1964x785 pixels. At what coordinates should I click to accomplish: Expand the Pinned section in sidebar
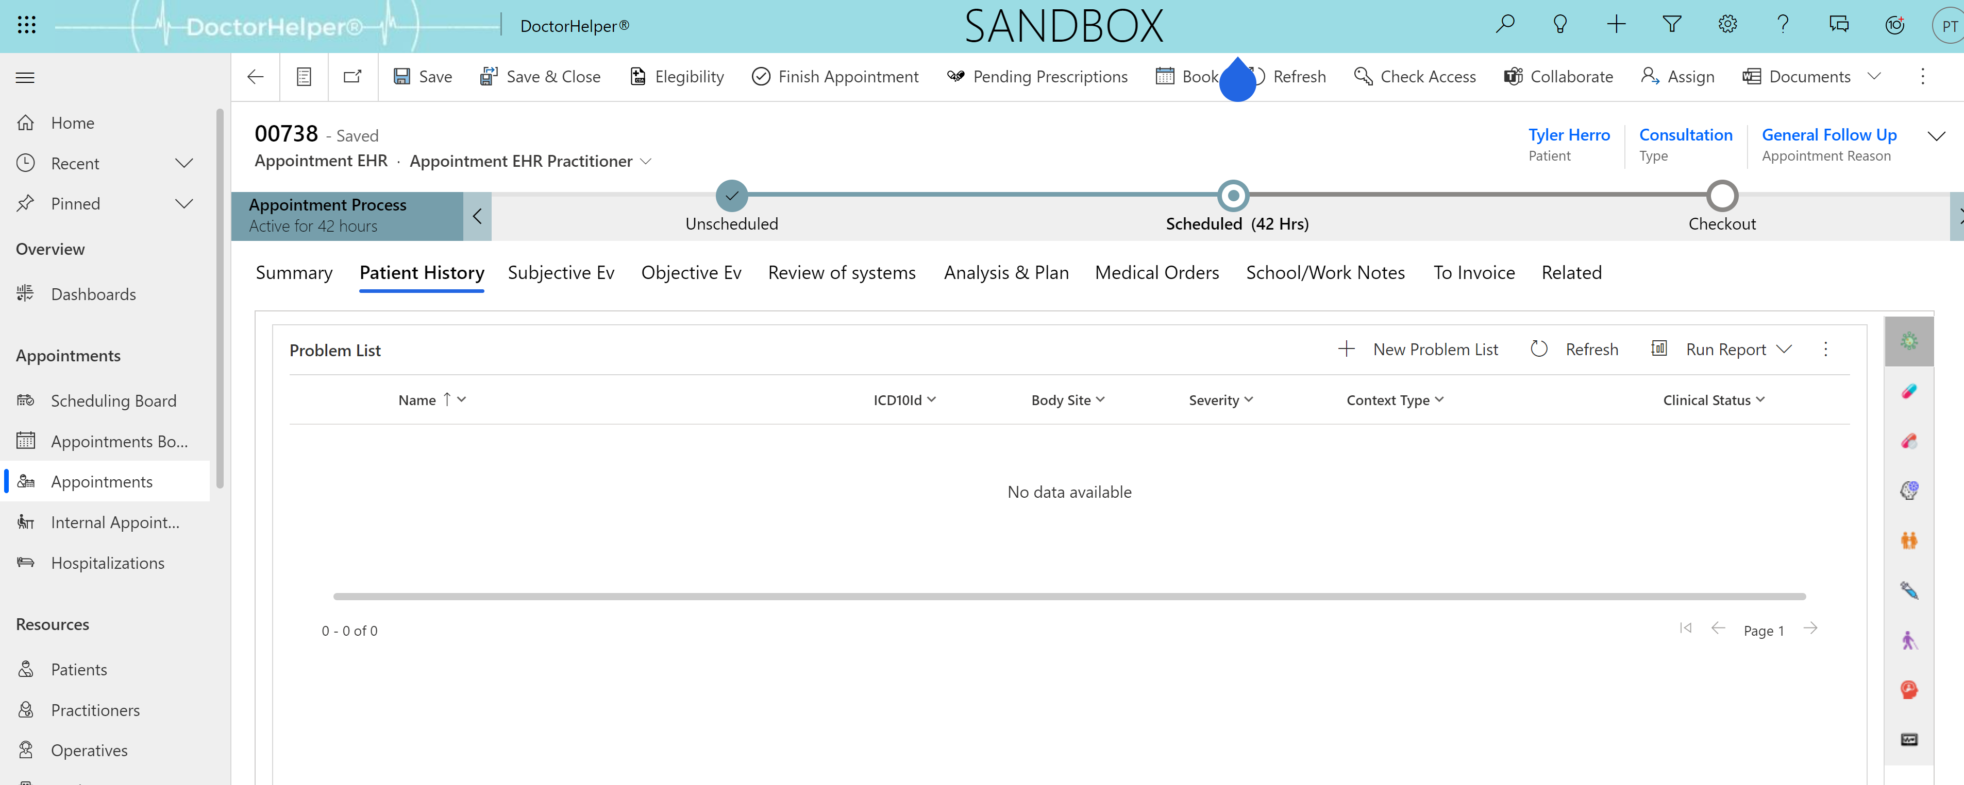(x=184, y=203)
